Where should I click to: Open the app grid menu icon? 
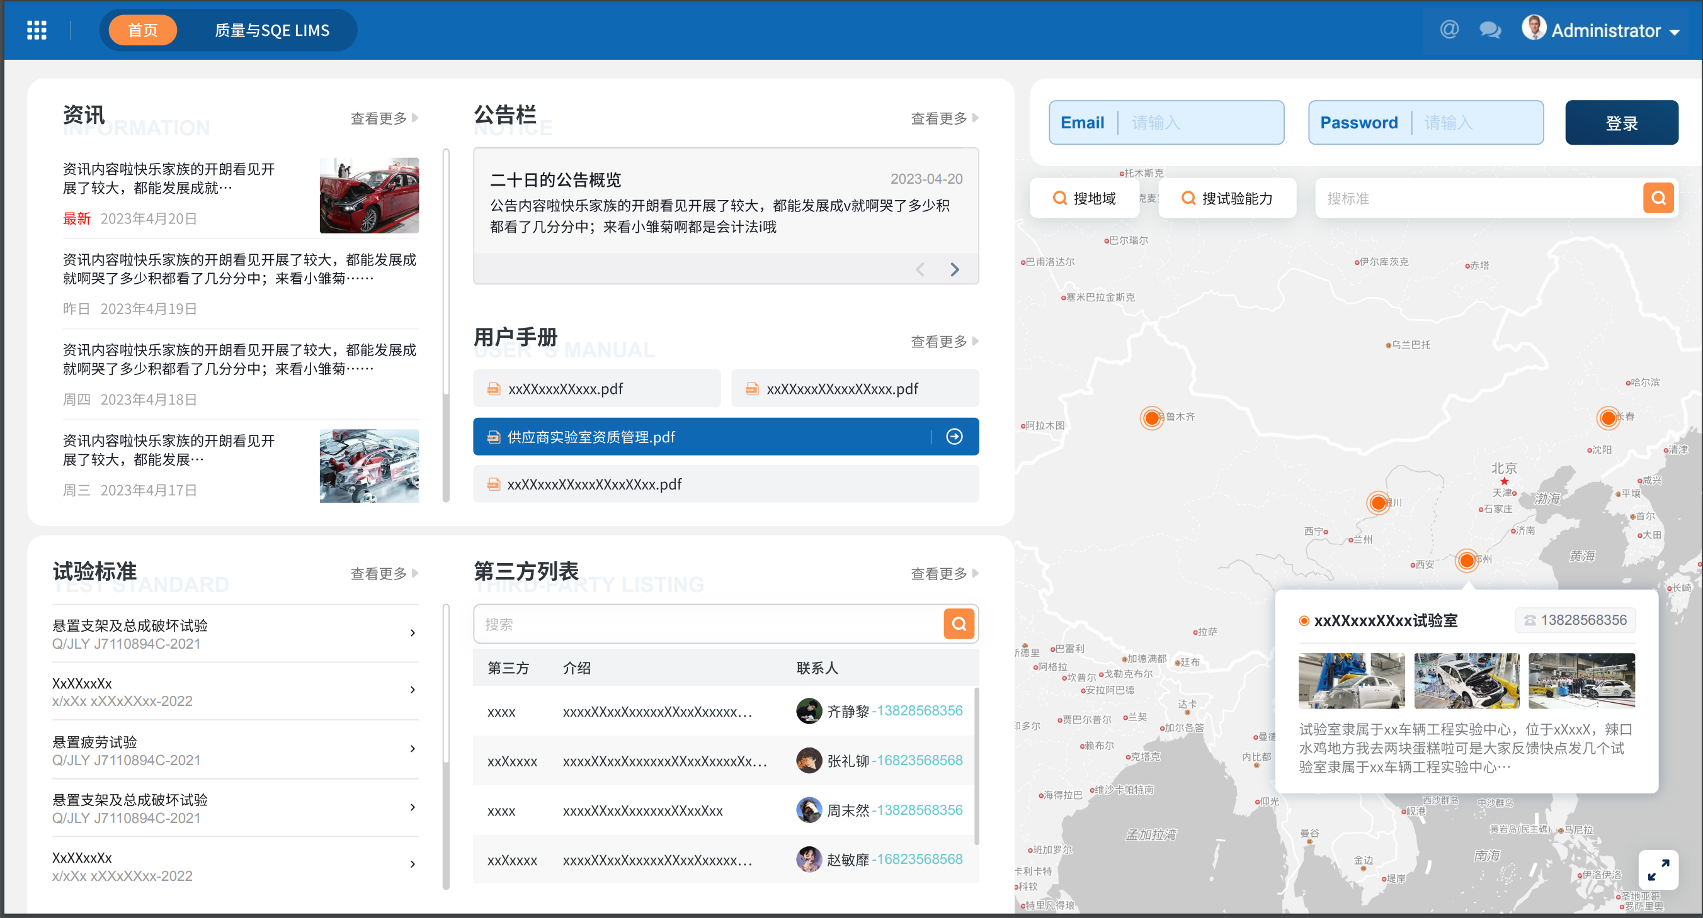(x=37, y=30)
